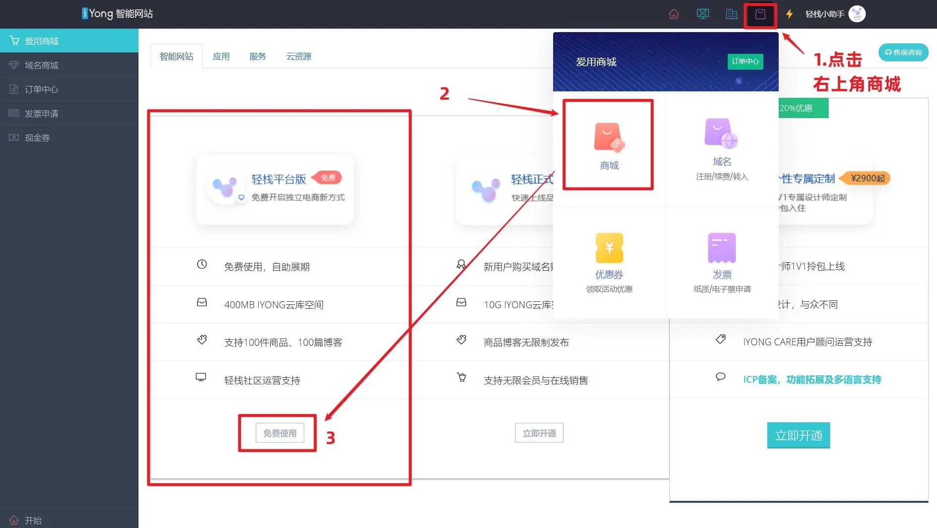Go to 发票申请 in sidebar

click(x=42, y=114)
